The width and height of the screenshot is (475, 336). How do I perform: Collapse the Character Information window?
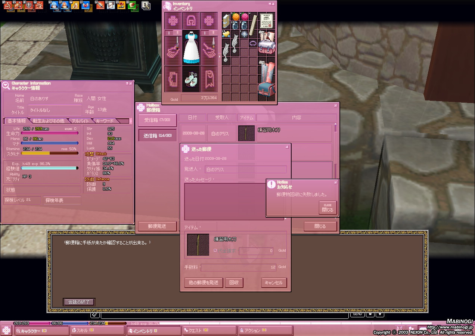pyautogui.click(x=127, y=83)
